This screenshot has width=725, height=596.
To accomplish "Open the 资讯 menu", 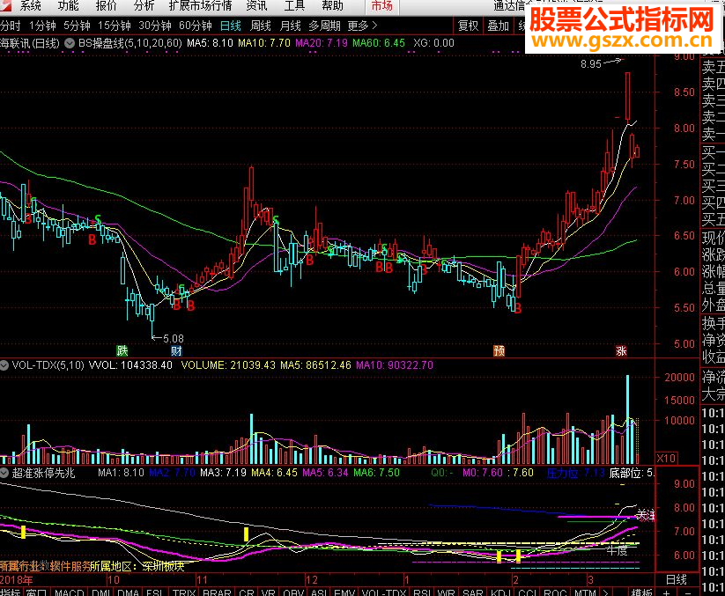I will (256, 5).
